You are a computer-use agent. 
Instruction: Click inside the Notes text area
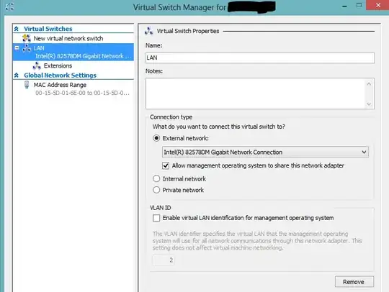point(256,93)
